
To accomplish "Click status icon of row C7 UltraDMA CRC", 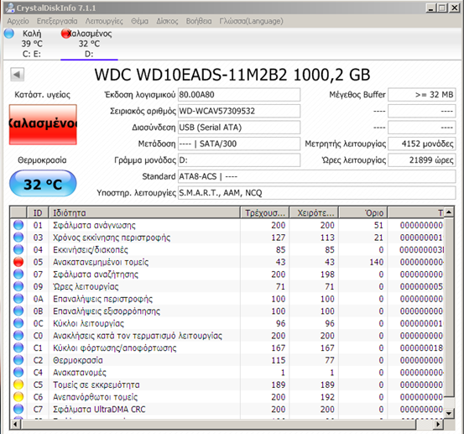I will [18, 410].
